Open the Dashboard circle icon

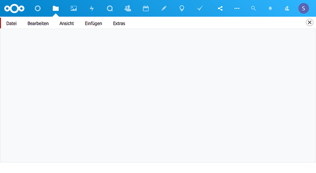click(38, 8)
